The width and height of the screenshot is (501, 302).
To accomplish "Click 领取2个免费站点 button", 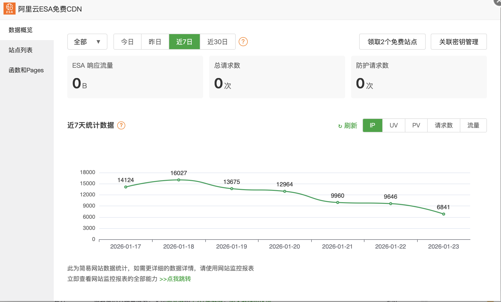I will tap(392, 42).
